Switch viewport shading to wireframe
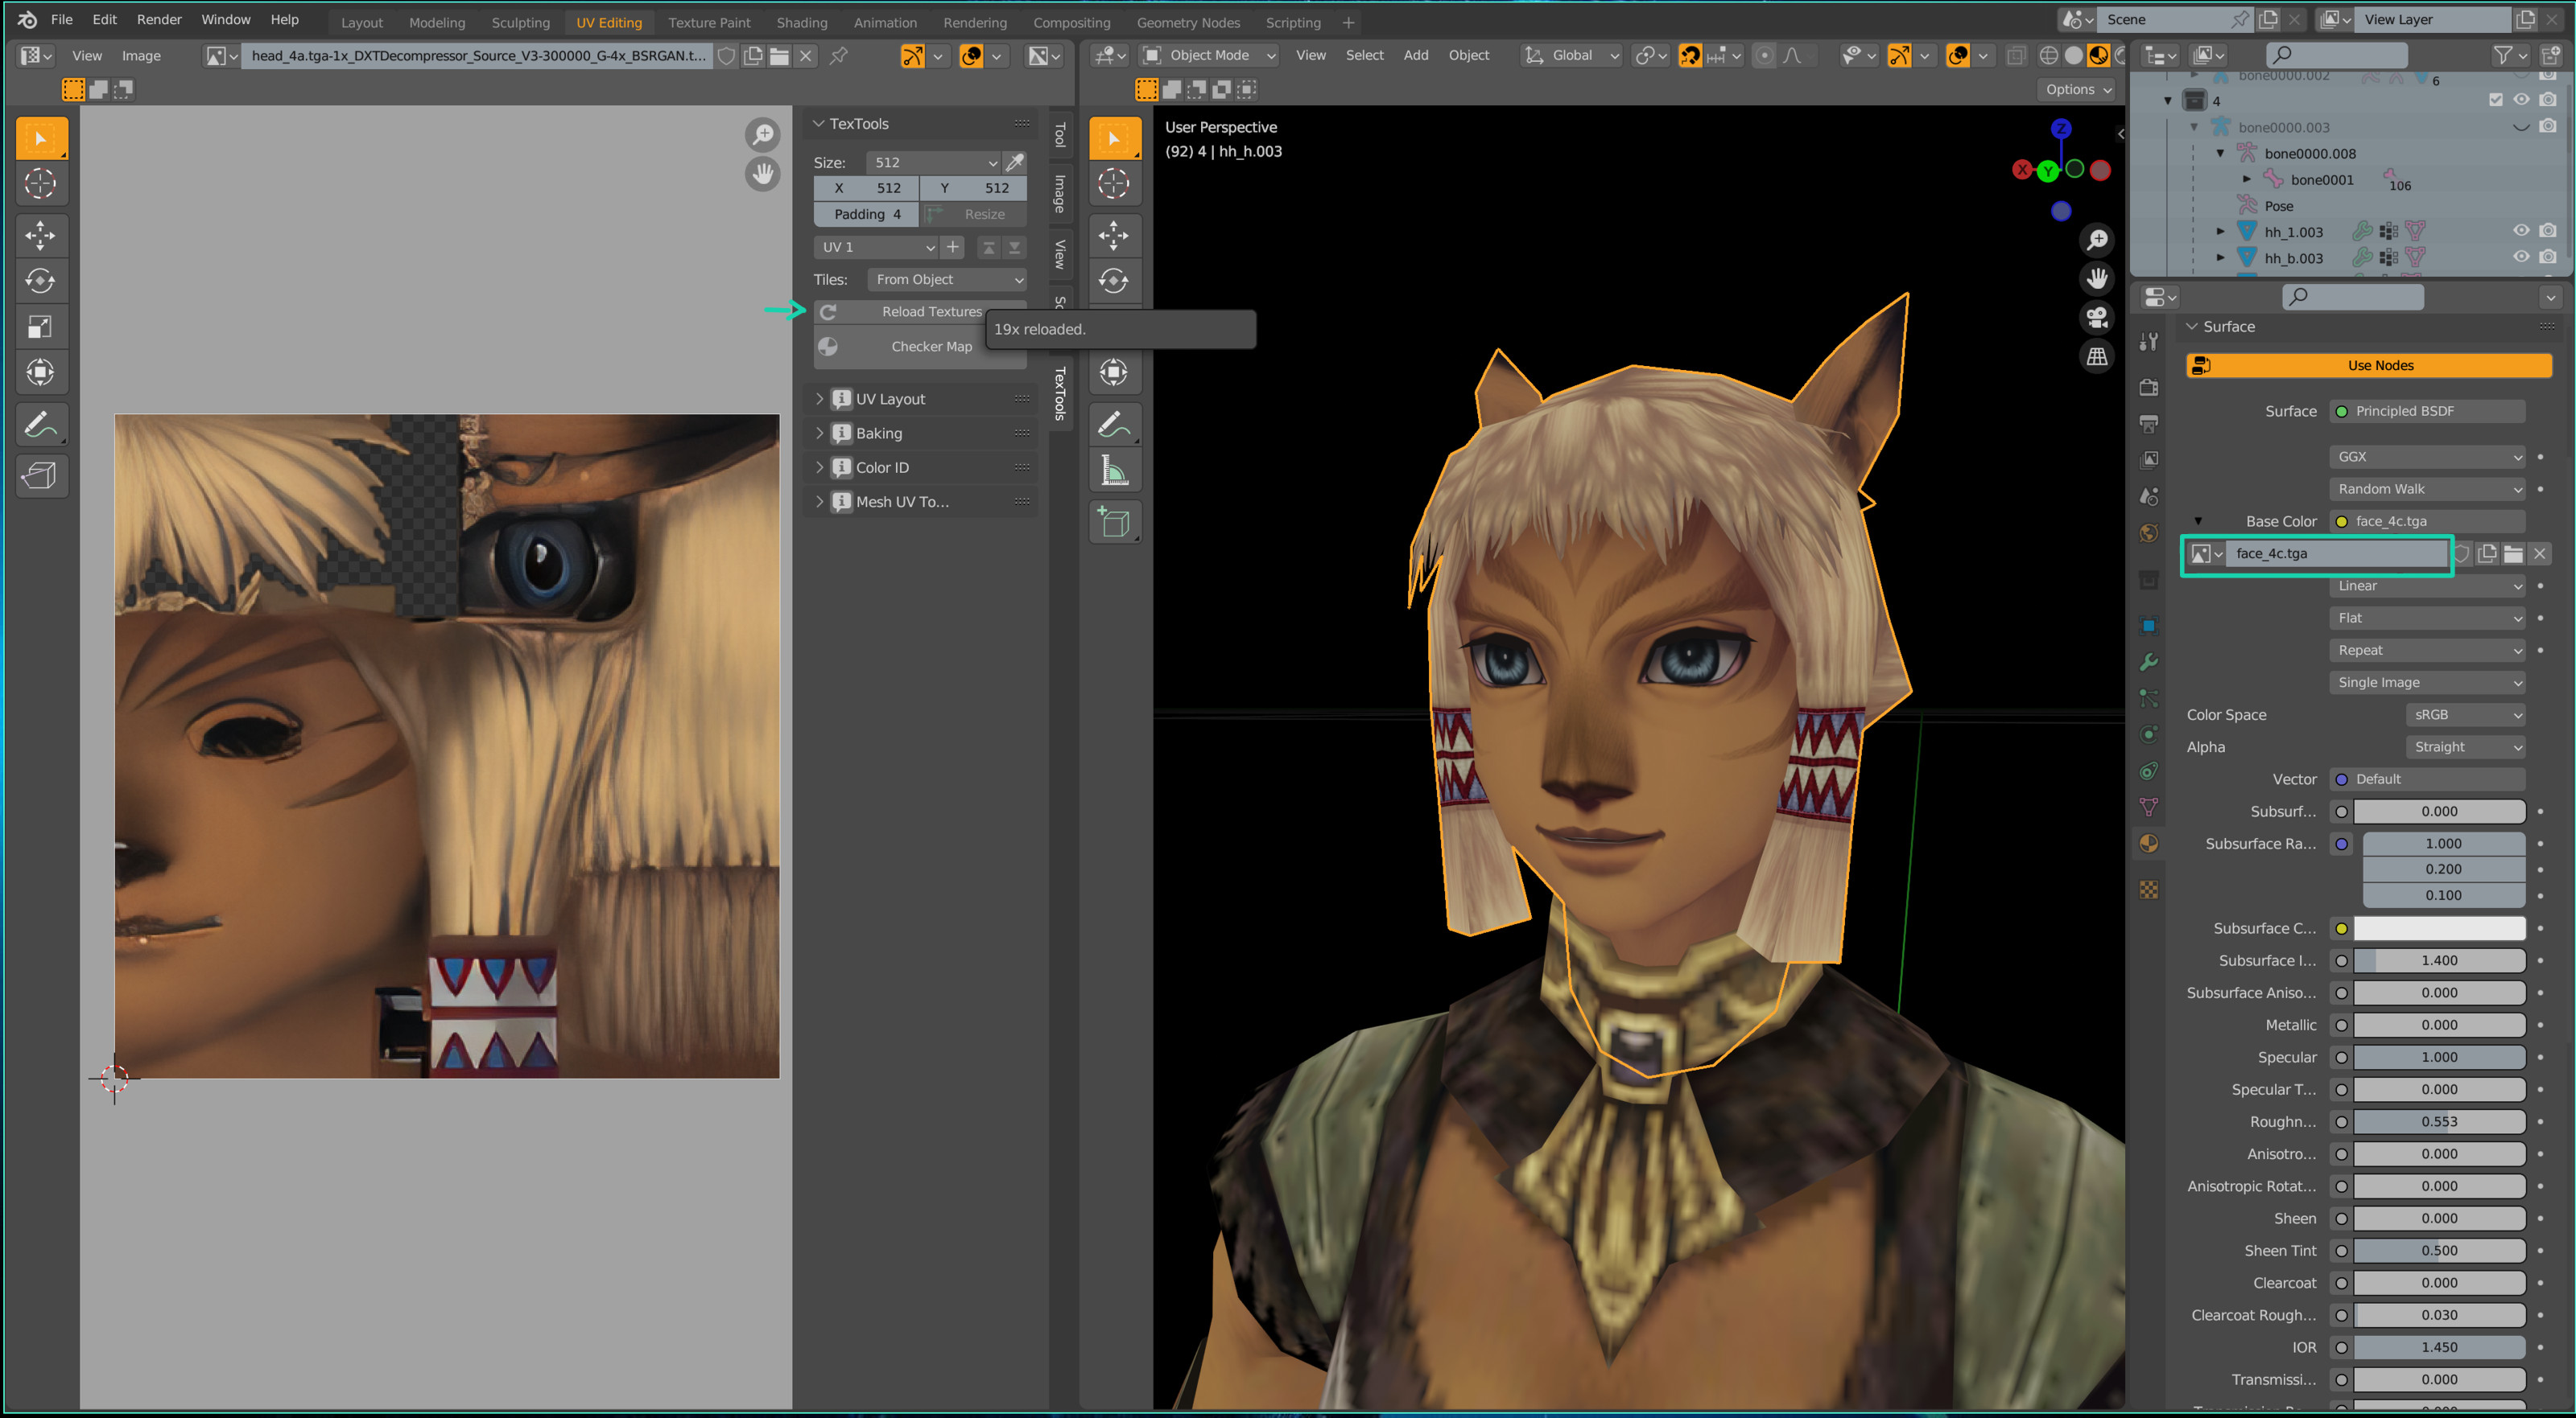 [x=2049, y=56]
